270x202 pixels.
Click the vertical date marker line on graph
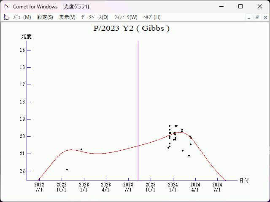pyautogui.click(x=138, y=105)
